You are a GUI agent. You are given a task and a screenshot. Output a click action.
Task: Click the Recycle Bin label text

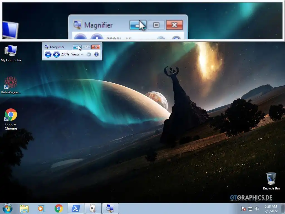click(271, 188)
